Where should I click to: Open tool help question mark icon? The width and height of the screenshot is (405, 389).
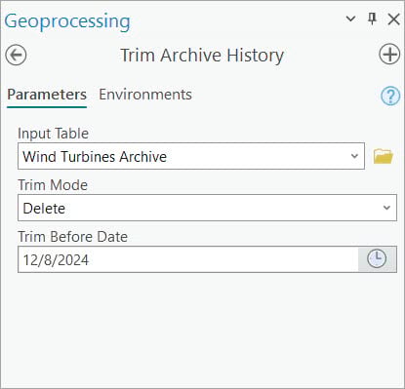pyautogui.click(x=390, y=96)
